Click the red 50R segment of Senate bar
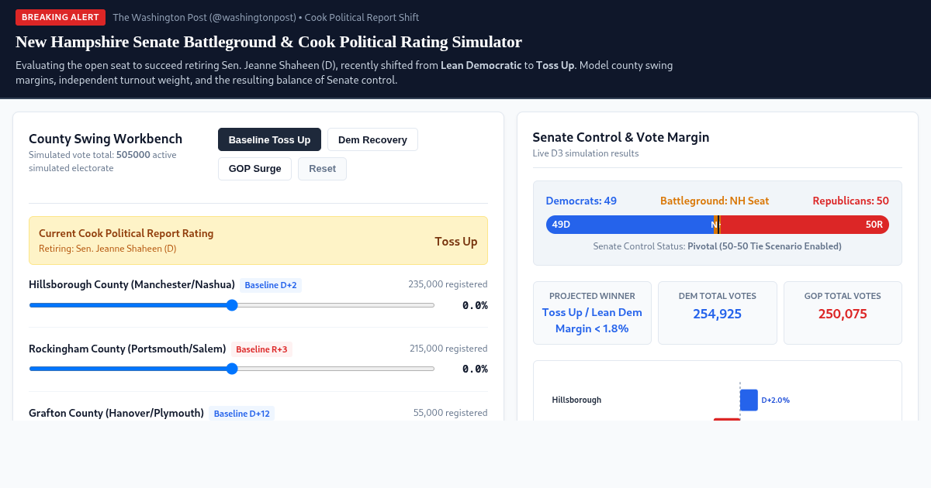 [x=805, y=225]
